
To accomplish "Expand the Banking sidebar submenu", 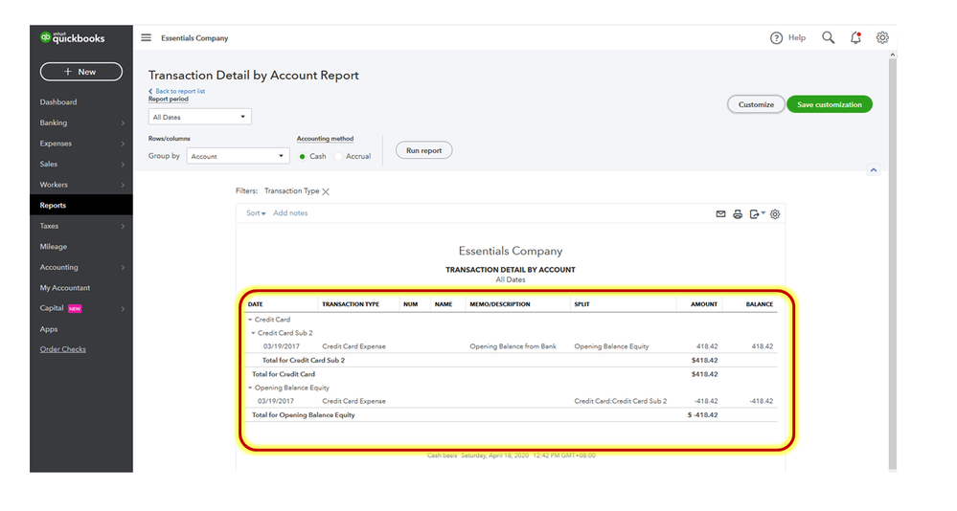I will pos(123,123).
